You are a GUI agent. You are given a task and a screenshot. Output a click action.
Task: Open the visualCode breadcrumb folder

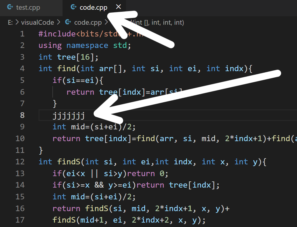pos(37,23)
